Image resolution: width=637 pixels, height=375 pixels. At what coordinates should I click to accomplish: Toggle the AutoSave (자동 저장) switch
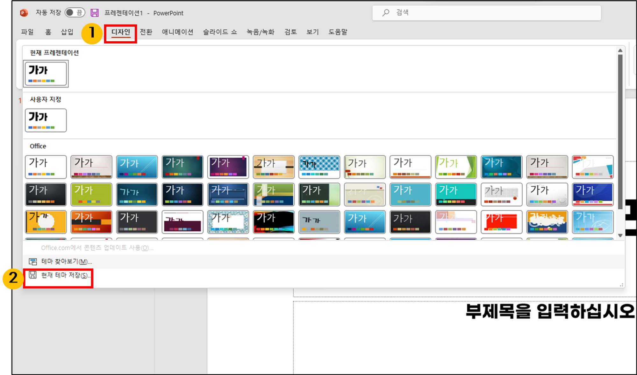75,13
